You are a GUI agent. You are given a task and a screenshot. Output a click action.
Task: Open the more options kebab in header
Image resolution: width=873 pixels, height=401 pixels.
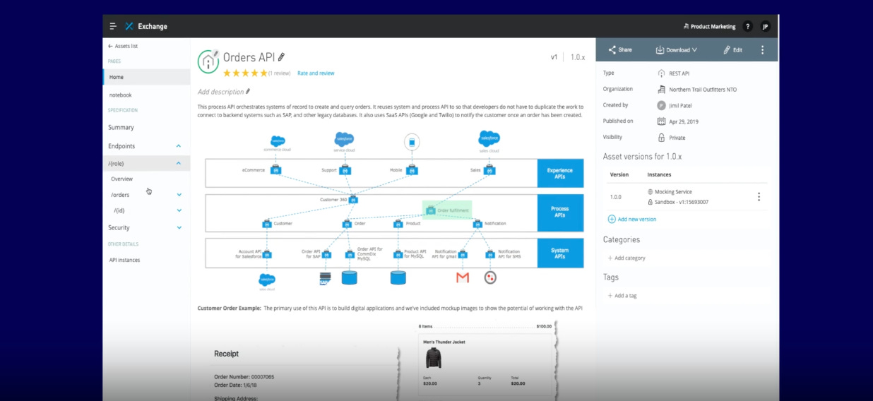coord(762,50)
